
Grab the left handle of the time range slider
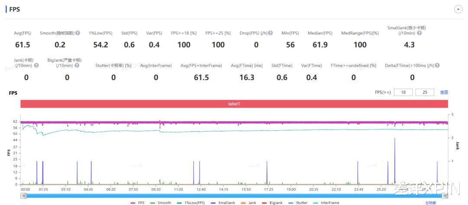[x=23, y=196]
